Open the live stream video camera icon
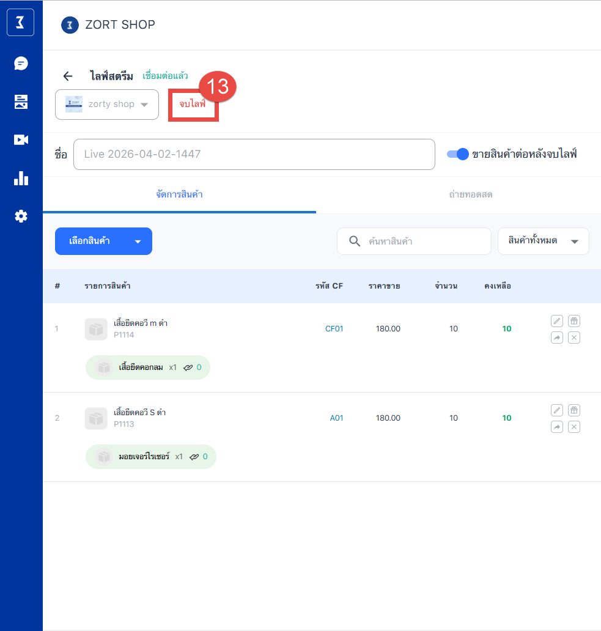Viewport: 601px width, 631px height. pos(21,140)
